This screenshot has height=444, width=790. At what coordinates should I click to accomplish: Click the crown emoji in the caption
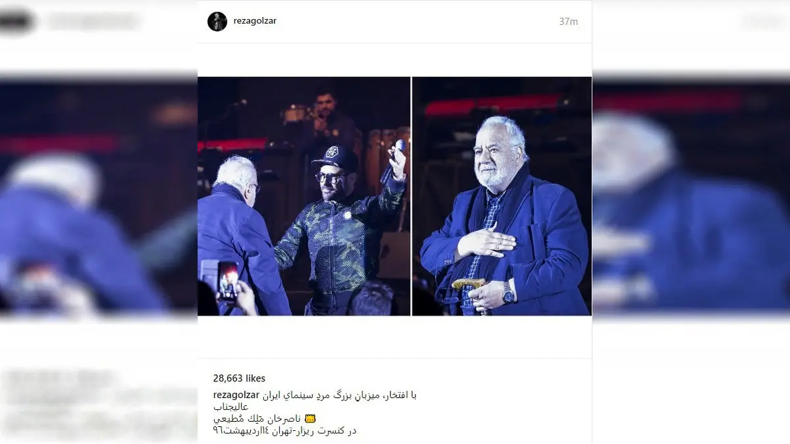click(312, 418)
